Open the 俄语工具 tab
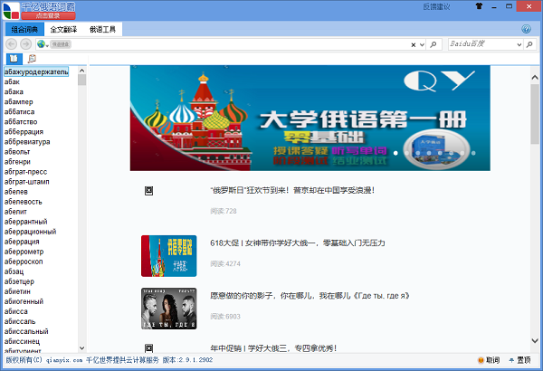 103,29
